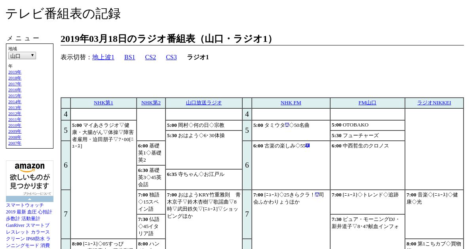475x249 pixels.
Task: Open the 山口放送ラジオ channel header link
Action: [x=204, y=103]
